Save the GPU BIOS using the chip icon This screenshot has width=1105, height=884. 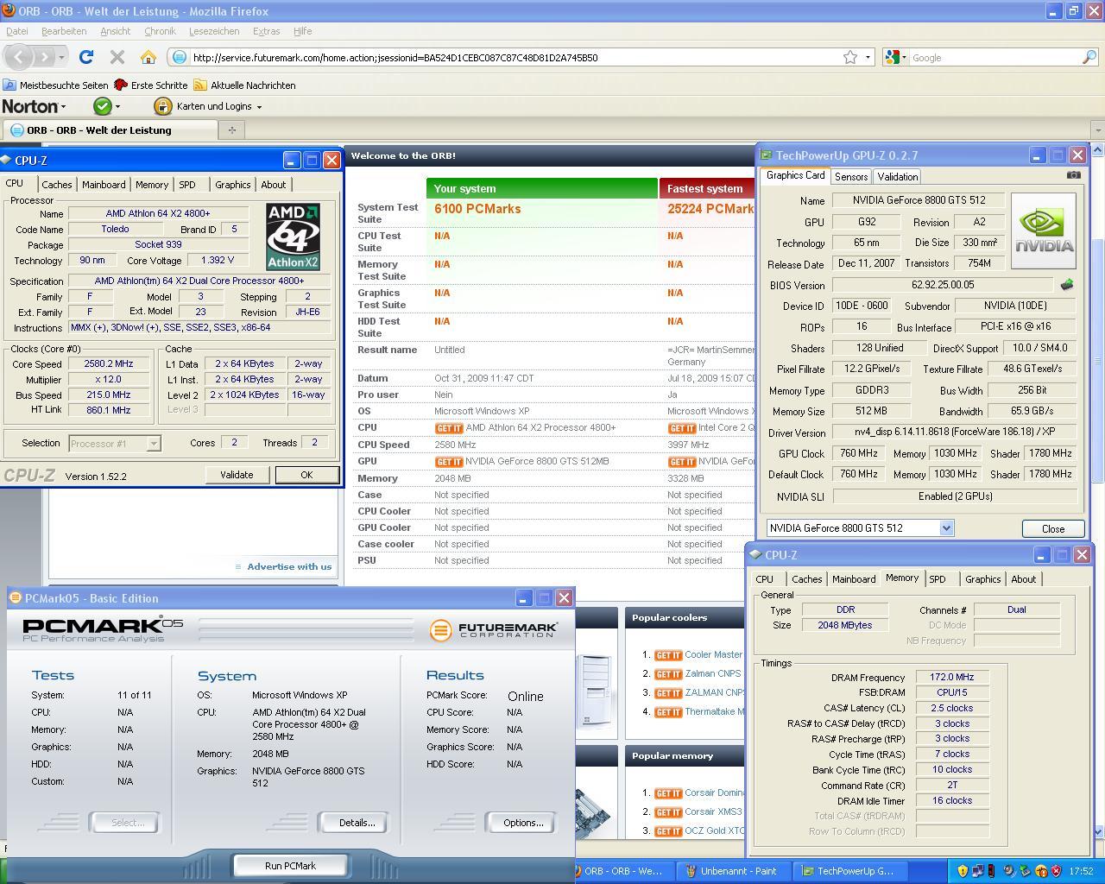(x=1067, y=284)
